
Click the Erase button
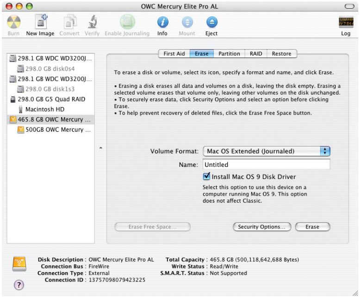(312, 227)
